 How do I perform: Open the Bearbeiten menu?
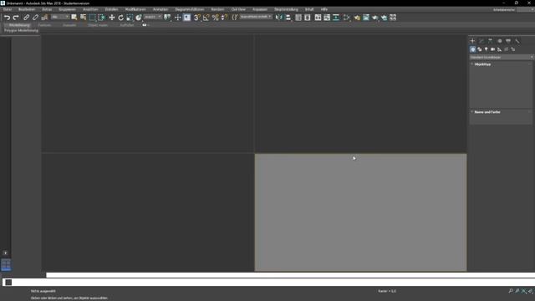tap(27, 9)
